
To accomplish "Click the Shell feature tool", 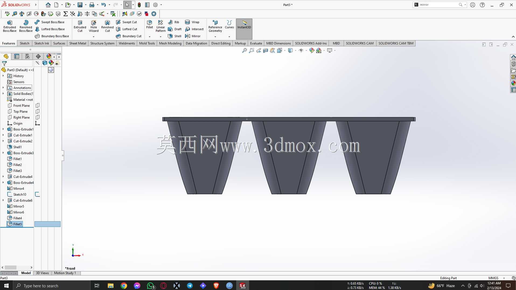I will point(175,36).
